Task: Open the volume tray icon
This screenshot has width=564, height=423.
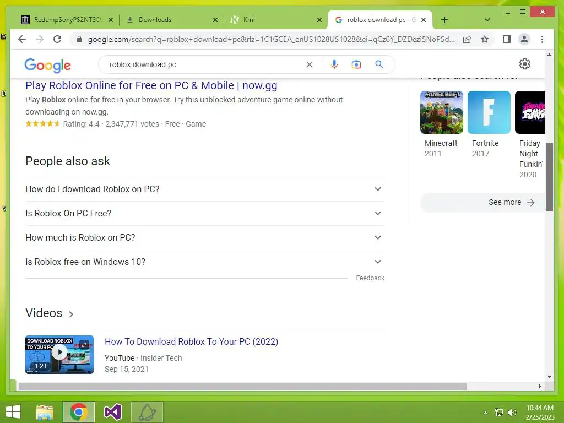Action: (x=512, y=412)
